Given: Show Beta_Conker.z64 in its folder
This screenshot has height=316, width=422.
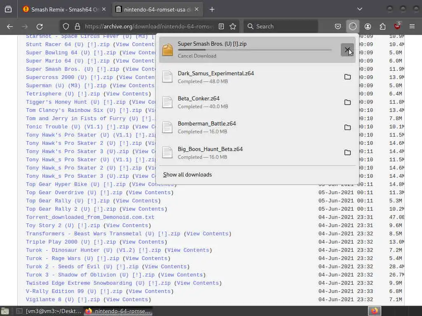Looking at the screenshot, I should point(347,102).
